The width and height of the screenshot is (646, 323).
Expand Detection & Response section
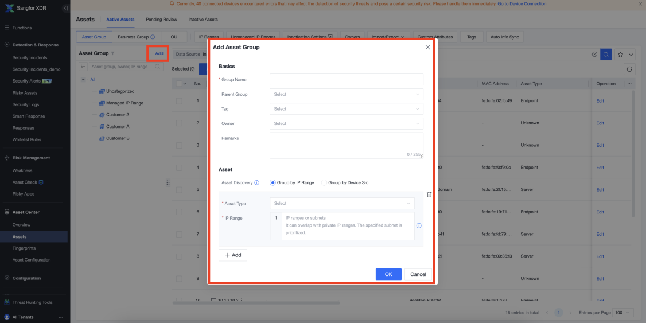pyautogui.click(x=36, y=45)
